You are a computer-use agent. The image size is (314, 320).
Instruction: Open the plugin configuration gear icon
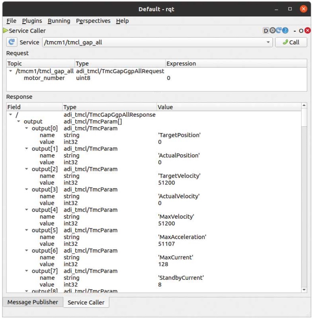point(272,31)
